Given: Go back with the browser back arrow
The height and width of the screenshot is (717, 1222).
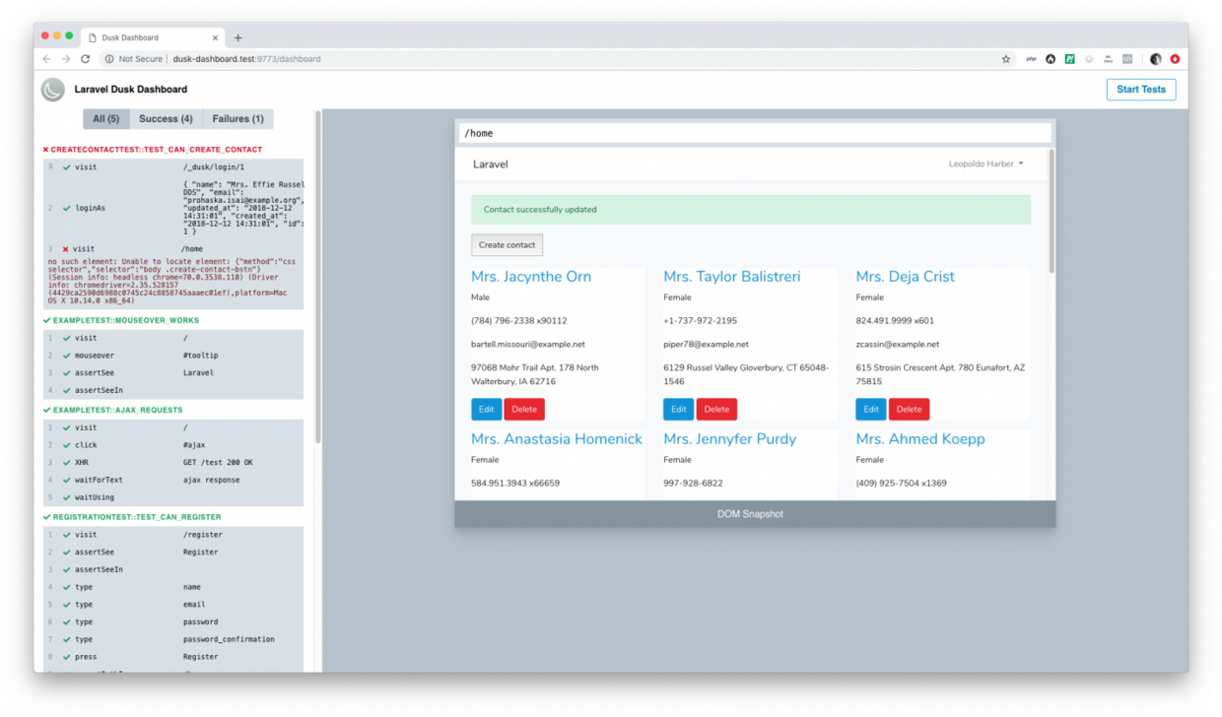Looking at the screenshot, I should coord(46,59).
